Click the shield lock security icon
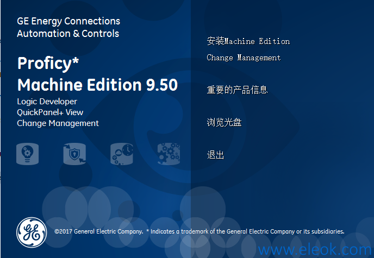Image resolution: width=374 pixels, height=258 pixels. click(74, 154)
